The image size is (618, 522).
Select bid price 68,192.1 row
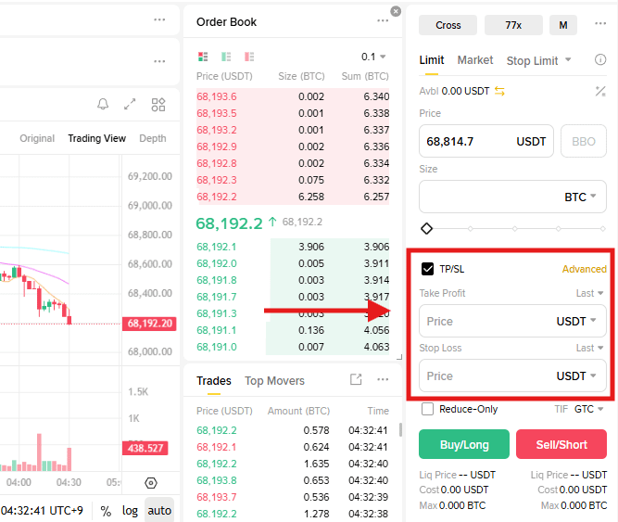(x=293, y=247)
